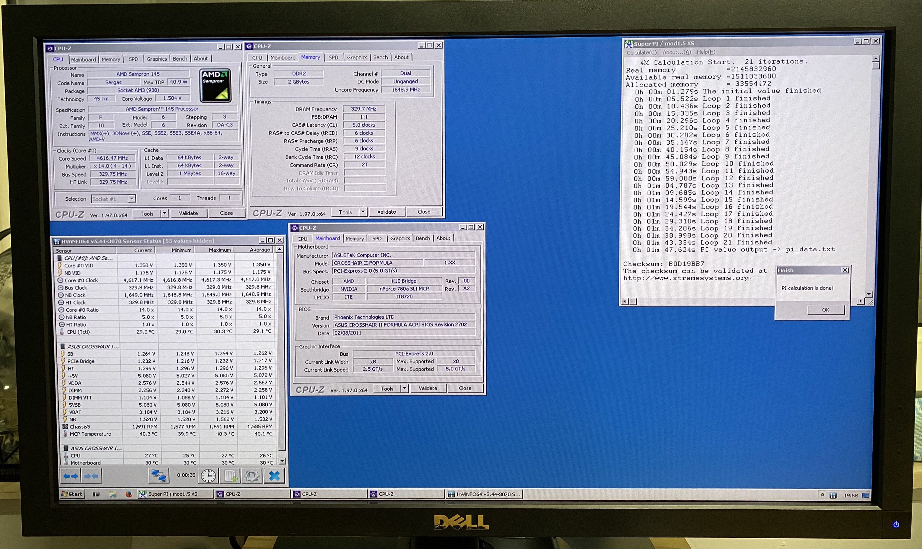Image resolution: width=922 pixels, height=549 pixels.
Task: Click show-desktop icon at taskbar right edge
Action: pos(865,495)
